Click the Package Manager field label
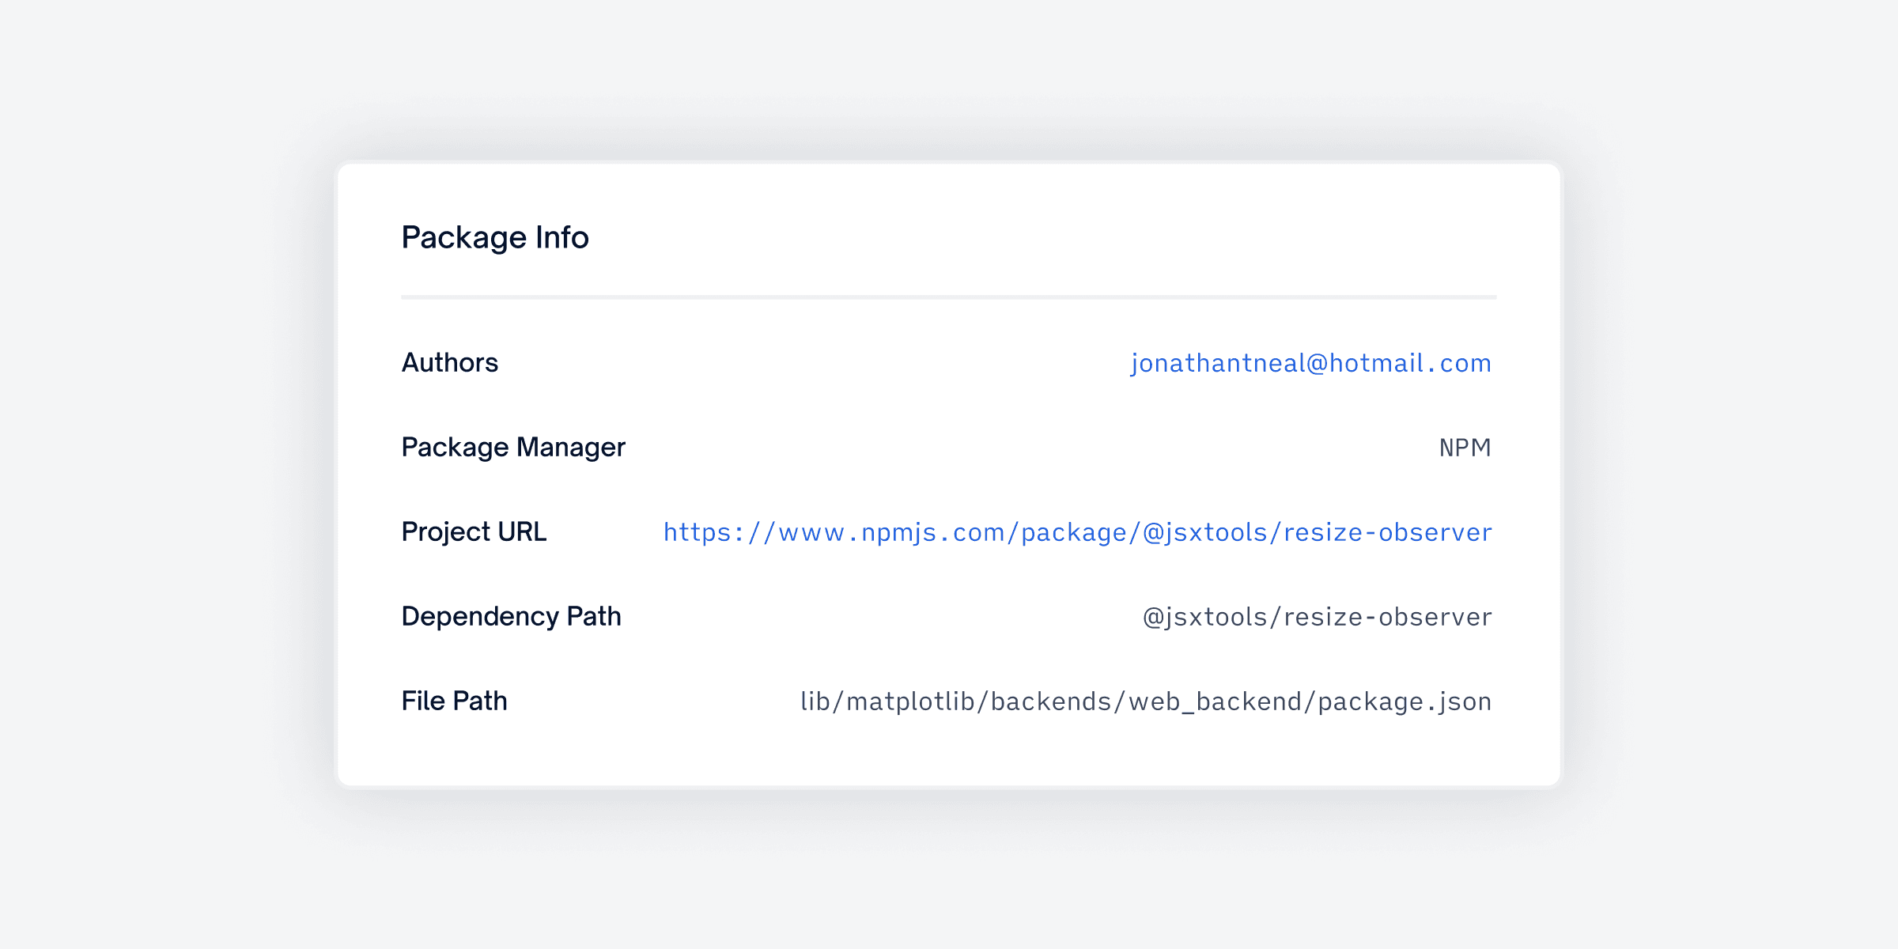Image resolution: width=1898 pixels, height=949 pixels. [x=512, y=448]
